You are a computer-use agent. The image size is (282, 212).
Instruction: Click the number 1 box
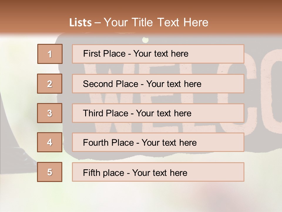click(50, 54)
